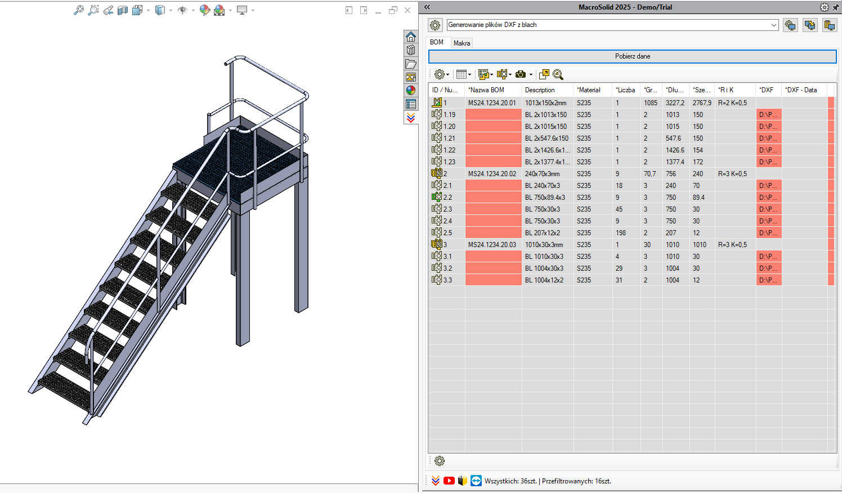Select BOM row 1 MS24.1234.20.01
Image resolution: width=842 pixels, height=493 pixels.
click(x=630, y=103)
